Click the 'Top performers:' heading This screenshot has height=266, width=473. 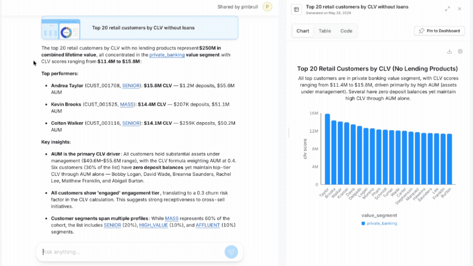60,73
